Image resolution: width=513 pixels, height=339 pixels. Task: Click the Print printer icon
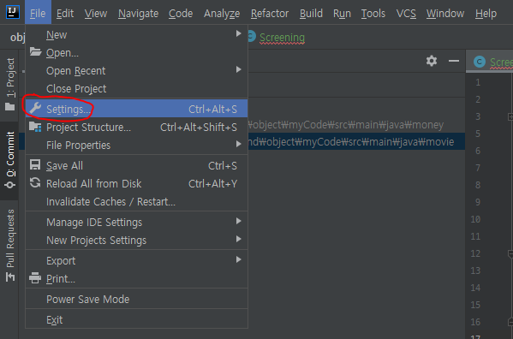click(35, 278)
